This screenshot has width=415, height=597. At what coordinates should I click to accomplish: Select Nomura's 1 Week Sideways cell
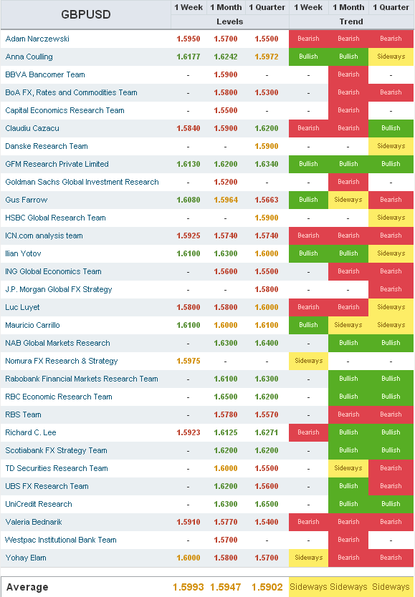coord(309,361)
